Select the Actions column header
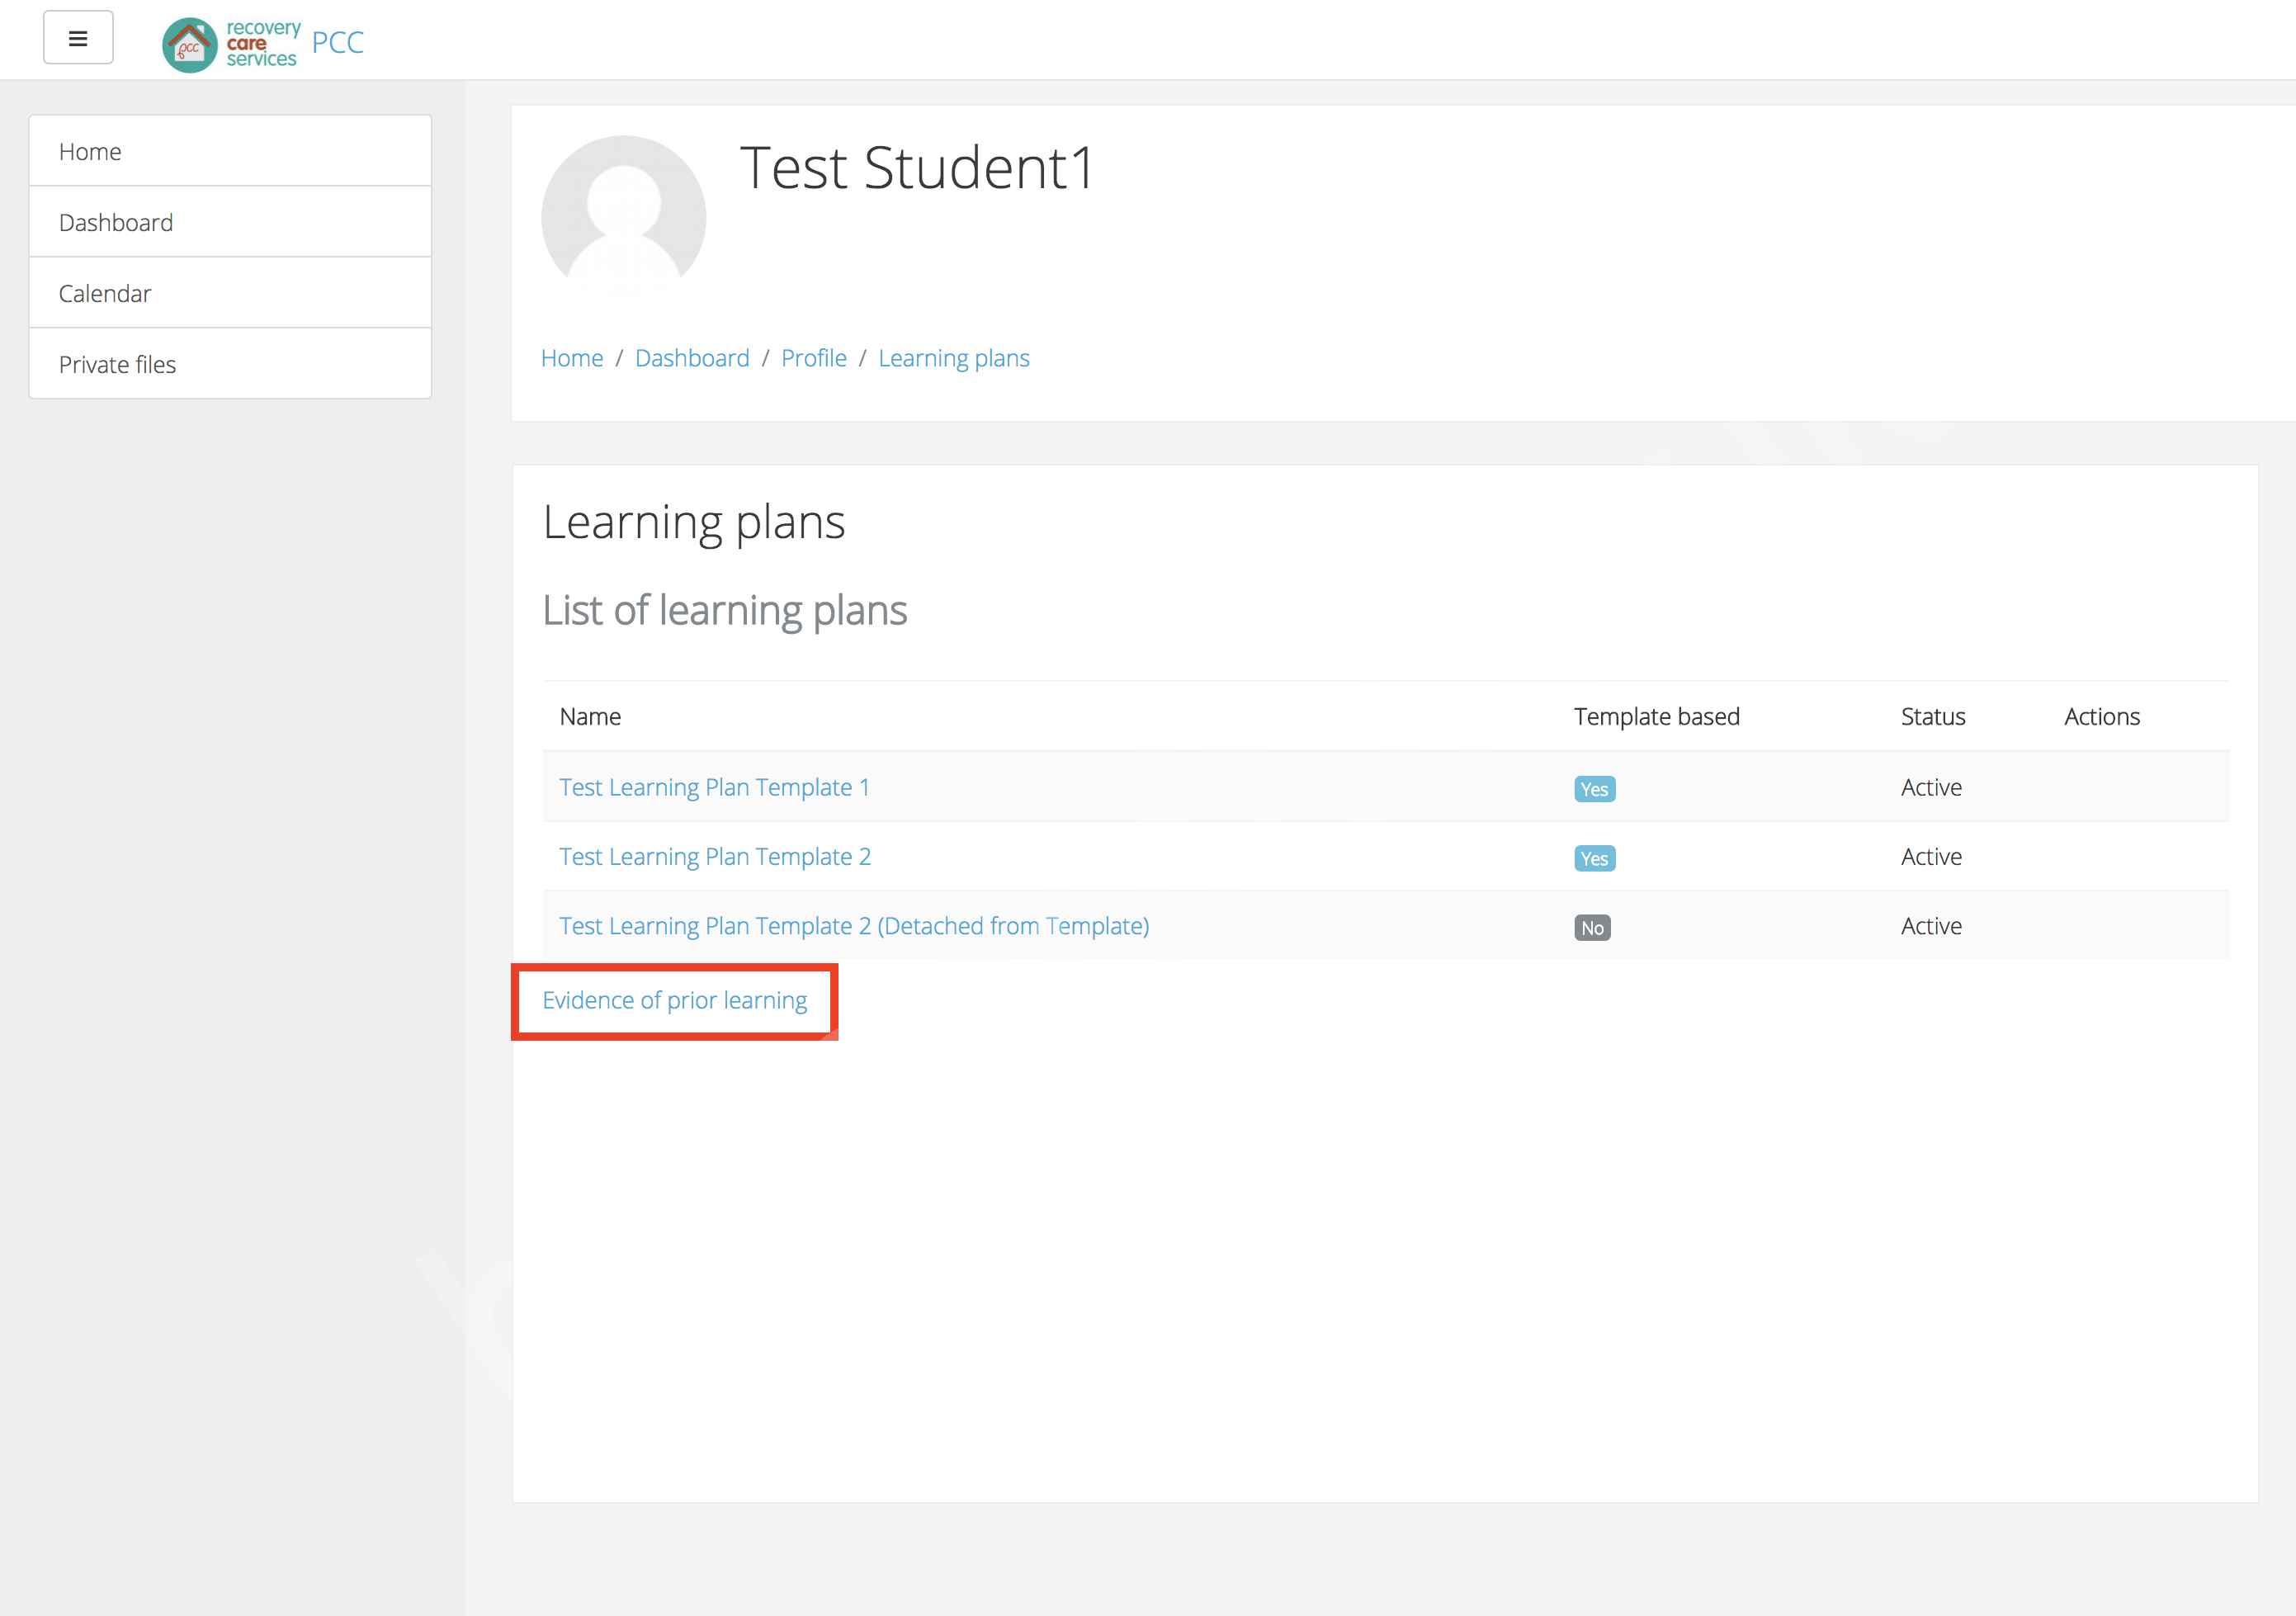Screen dimensions: 2296x1616 (x=2102, y=716)
